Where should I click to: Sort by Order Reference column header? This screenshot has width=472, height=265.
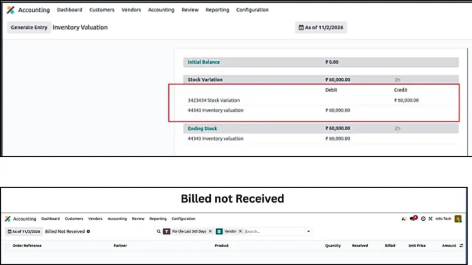tap(27, 246)
